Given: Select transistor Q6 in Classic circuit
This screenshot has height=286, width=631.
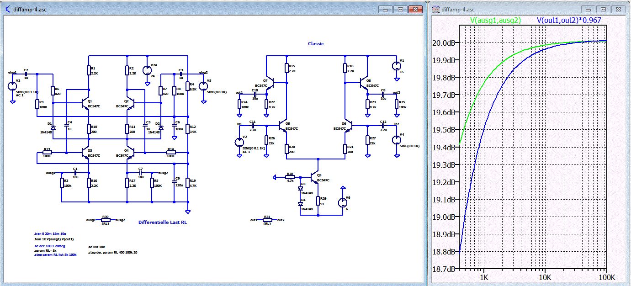Looking at the screenshot, I should point(348,125).
